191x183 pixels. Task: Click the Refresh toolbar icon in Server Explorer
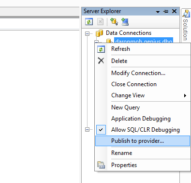(x=89, y=22)
